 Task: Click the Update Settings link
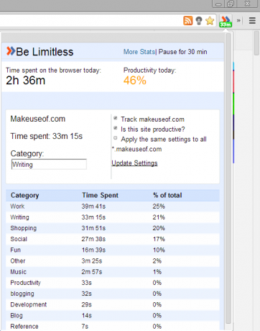(134, 163)
